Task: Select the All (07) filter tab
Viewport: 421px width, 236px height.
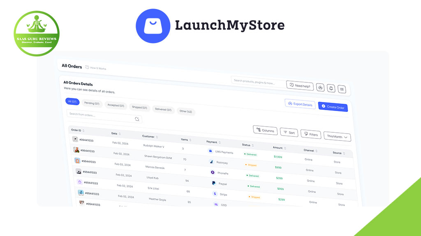Action: [x=72, y=102]
